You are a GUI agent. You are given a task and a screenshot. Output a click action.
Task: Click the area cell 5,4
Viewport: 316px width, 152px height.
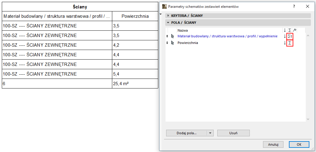(135, 74)
